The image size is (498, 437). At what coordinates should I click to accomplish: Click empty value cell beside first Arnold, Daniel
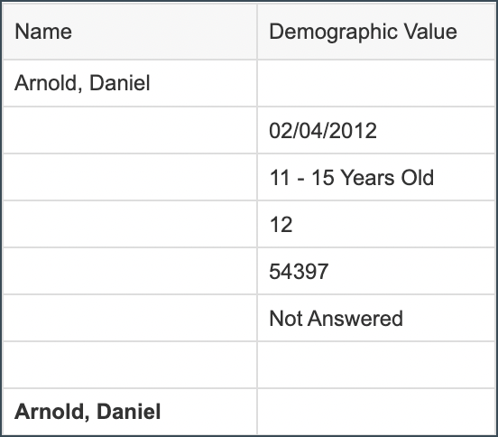(376, 83)
